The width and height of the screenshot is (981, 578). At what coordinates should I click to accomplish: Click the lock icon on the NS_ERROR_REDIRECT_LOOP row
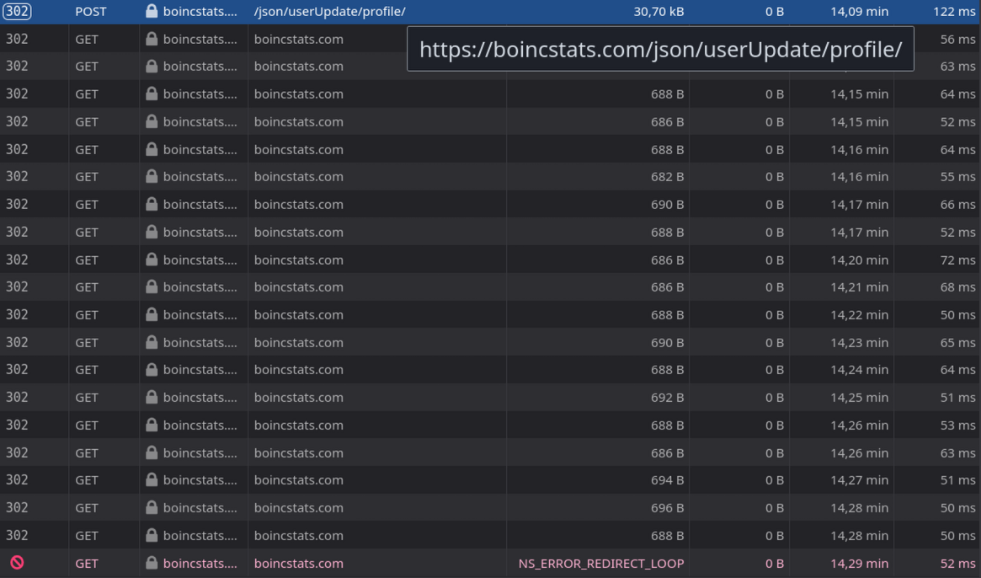152,563
